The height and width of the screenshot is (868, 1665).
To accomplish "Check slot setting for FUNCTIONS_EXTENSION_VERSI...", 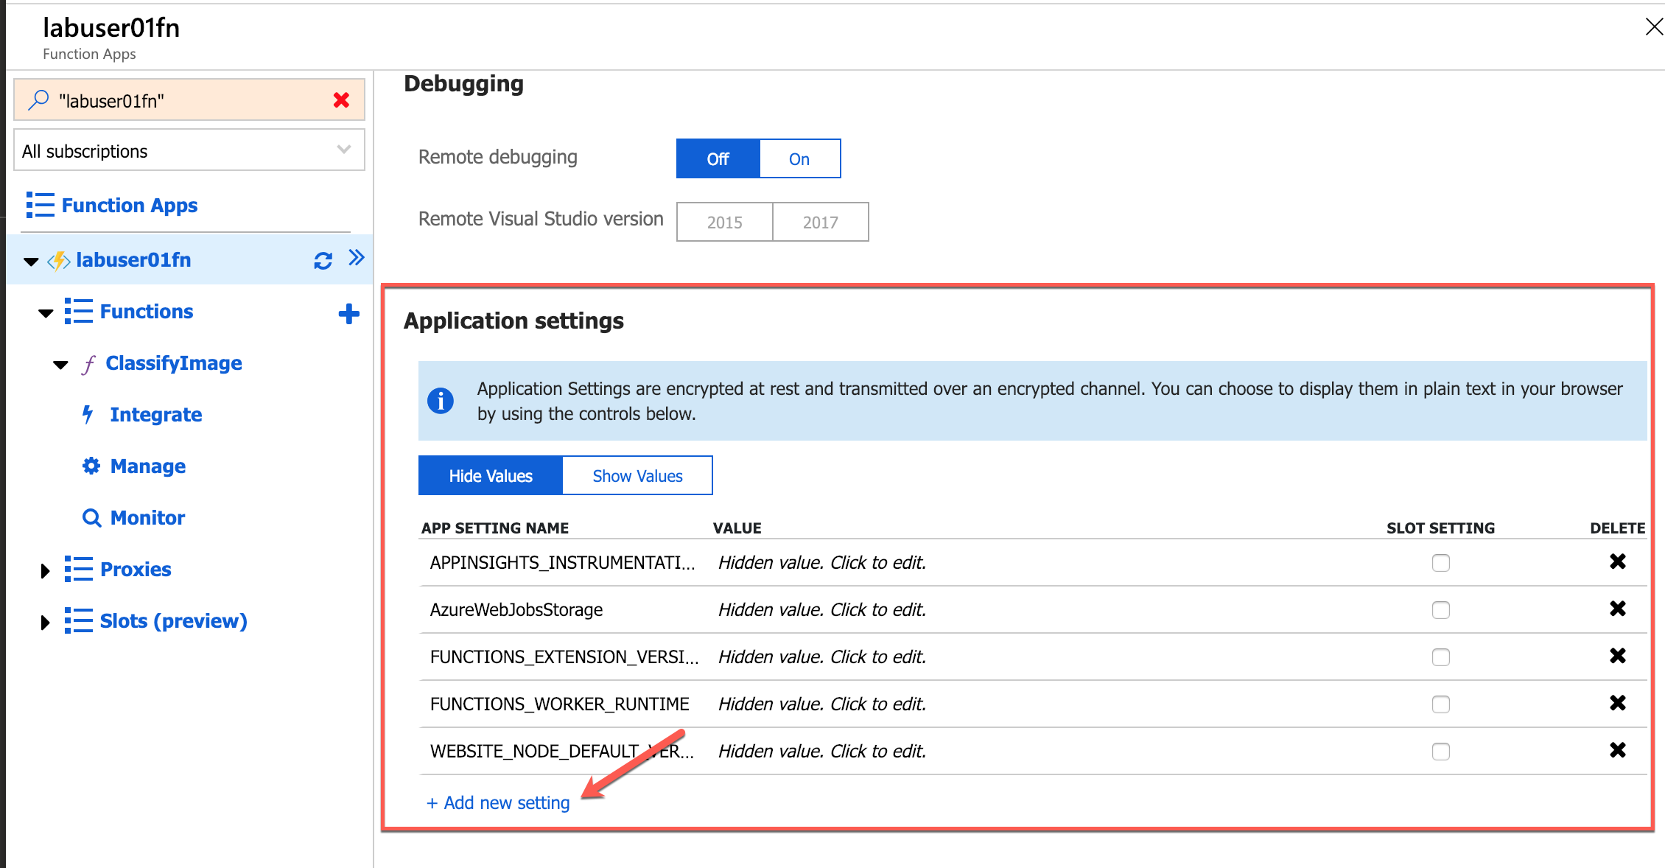I will pos(1441,657).
